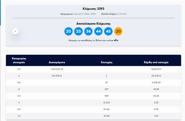
Task: Click the "Επιτυχίες" column header
Action: (106, 62)
